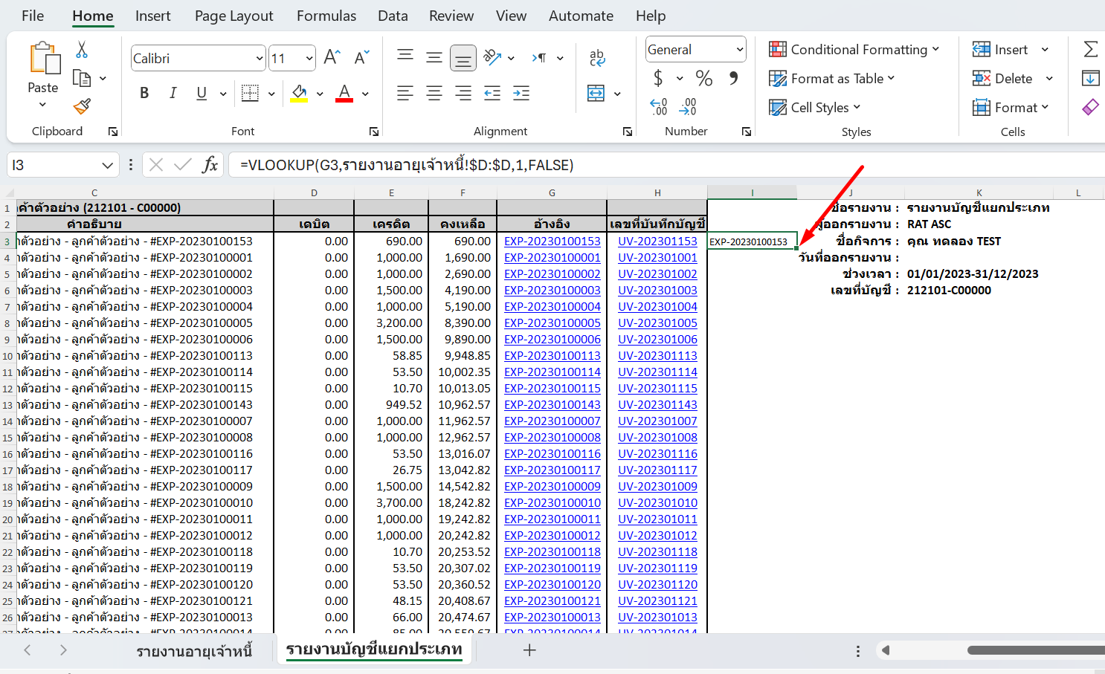The height and width of the screenshot is (674, 1105).
Task: Middle align cell contents
Action: coord(434,57)
